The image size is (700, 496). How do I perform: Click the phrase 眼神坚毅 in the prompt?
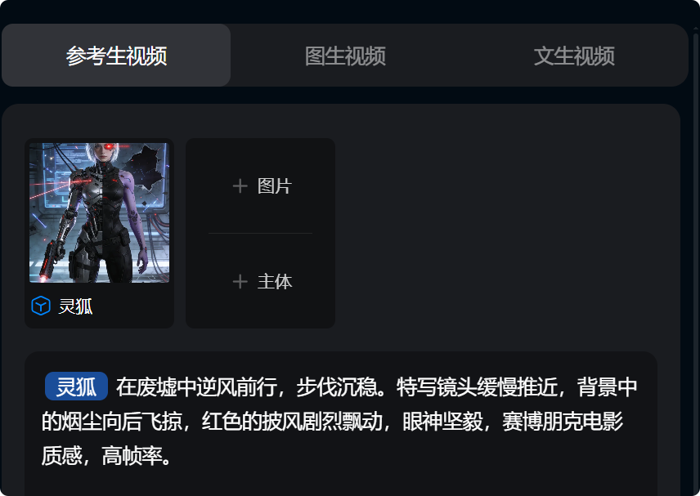[x=442, y=422]
